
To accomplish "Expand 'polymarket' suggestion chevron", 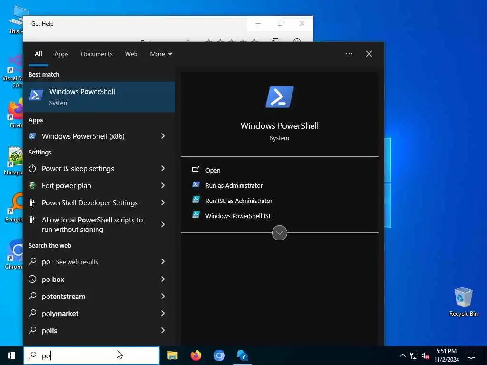I will pos(163,313).
